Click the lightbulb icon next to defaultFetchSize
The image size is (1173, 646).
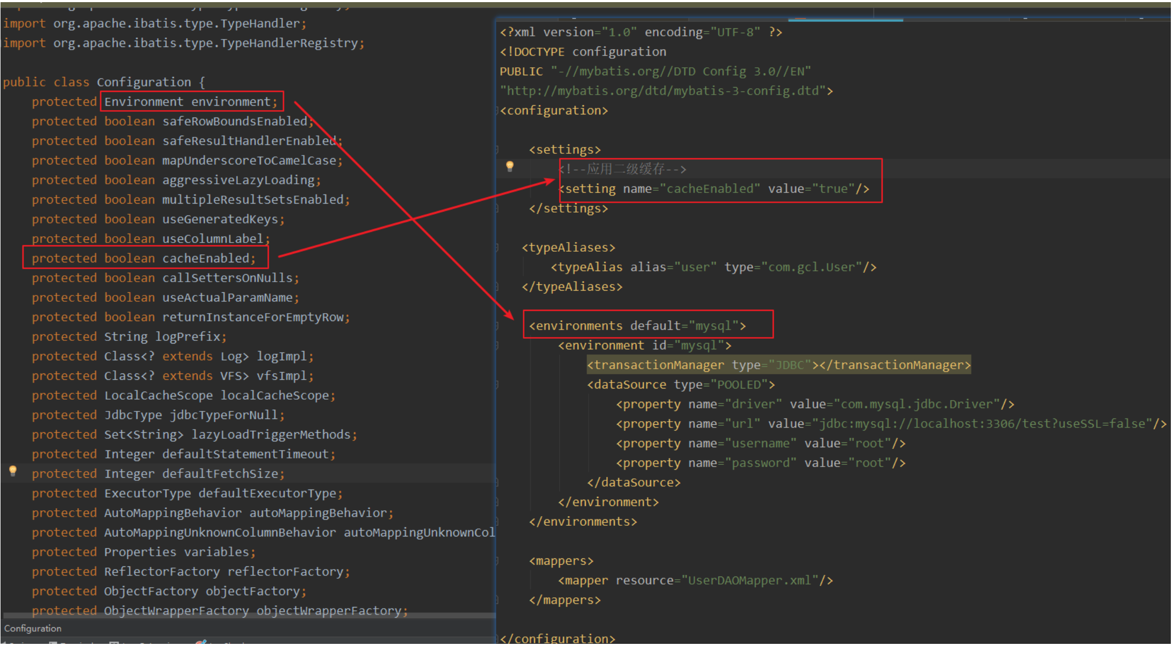point(13,471)
